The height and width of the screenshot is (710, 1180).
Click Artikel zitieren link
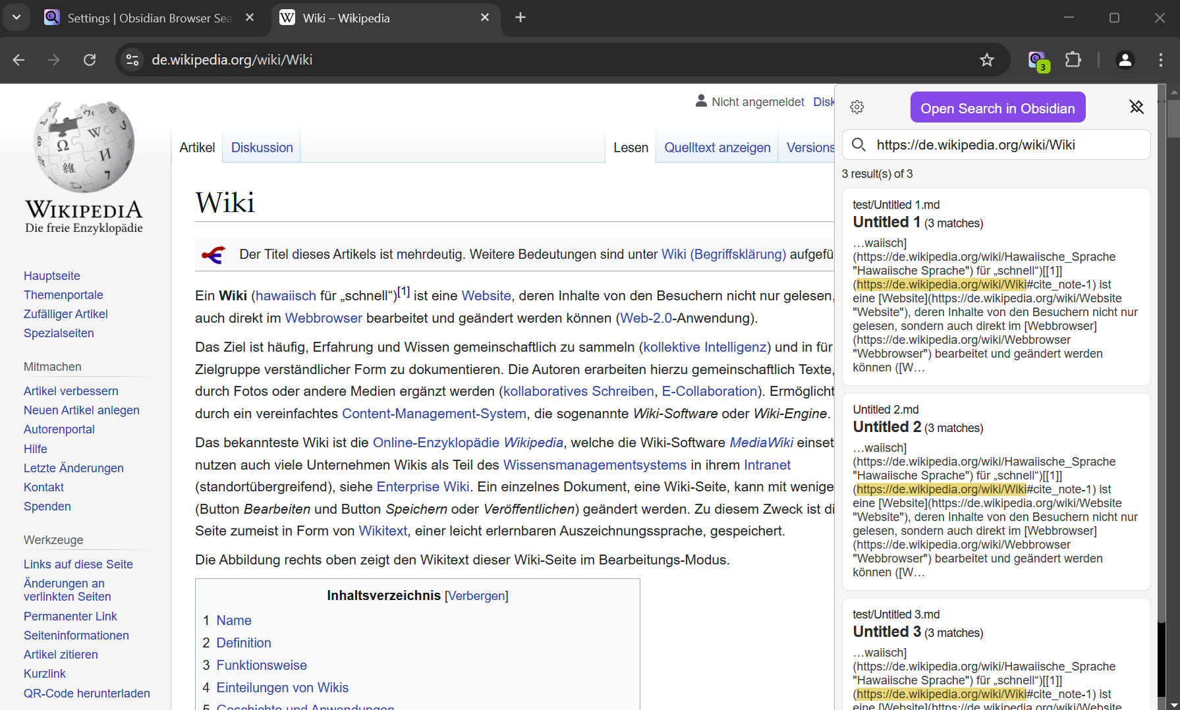click(61, 655)
